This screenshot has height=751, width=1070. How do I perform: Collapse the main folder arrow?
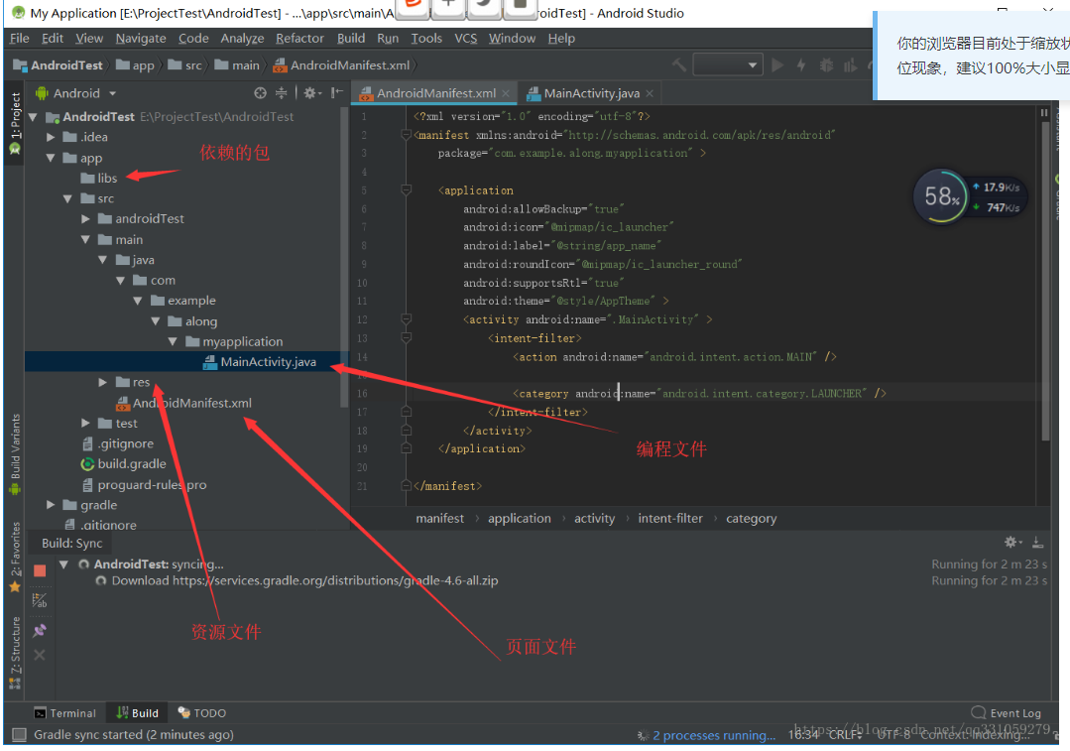click(x=85, y=240)
